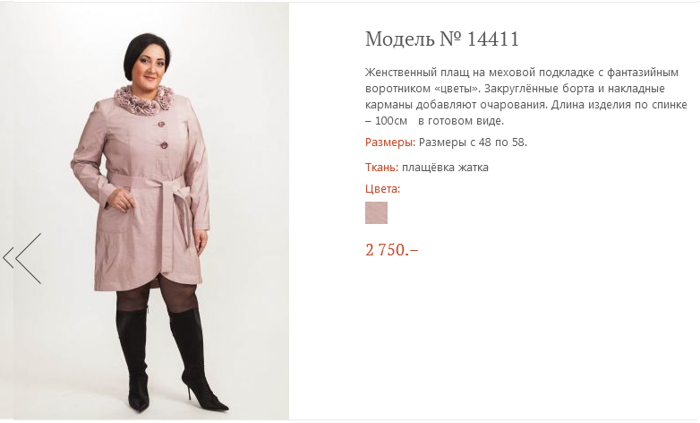Click the red Цвета: label

382,189
